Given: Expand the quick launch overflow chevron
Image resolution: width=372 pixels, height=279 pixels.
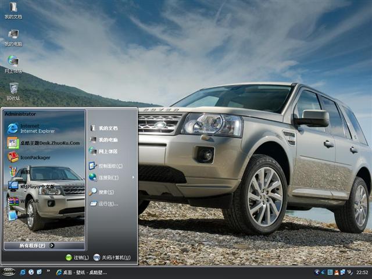Looking at the screenshot, I should [x=49, y=271].
